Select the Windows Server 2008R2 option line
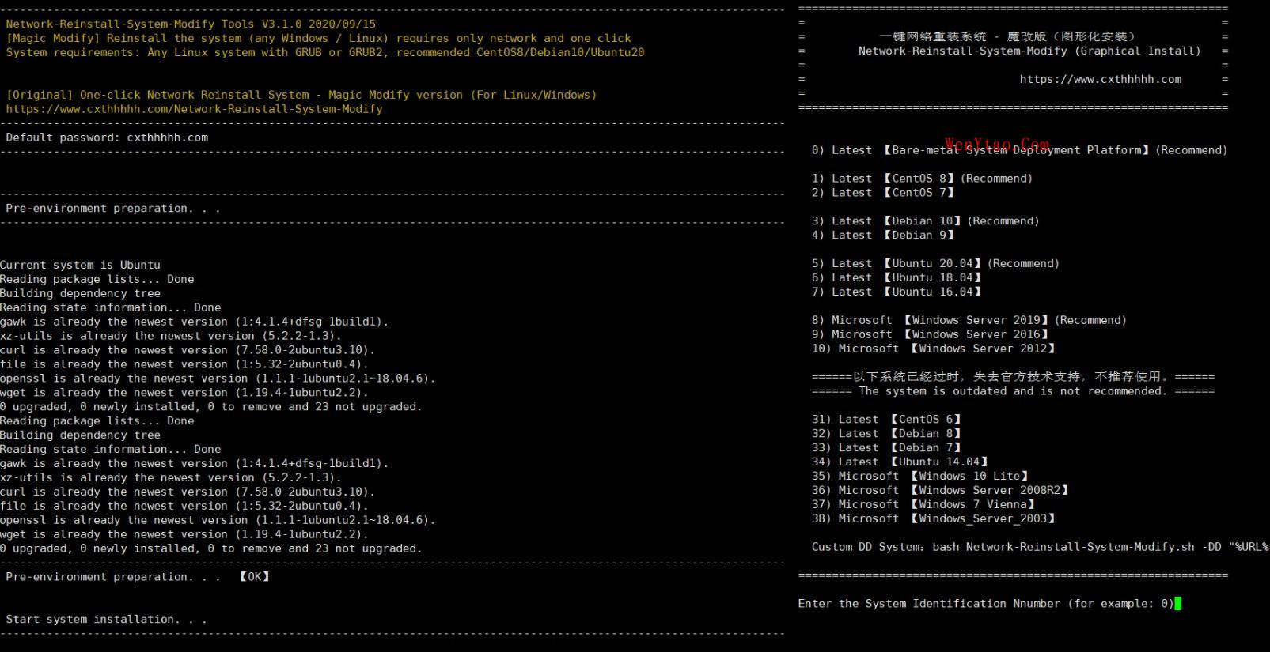Image resolution: width=1270 pixels, height=652 pixels. pos(940,491)
